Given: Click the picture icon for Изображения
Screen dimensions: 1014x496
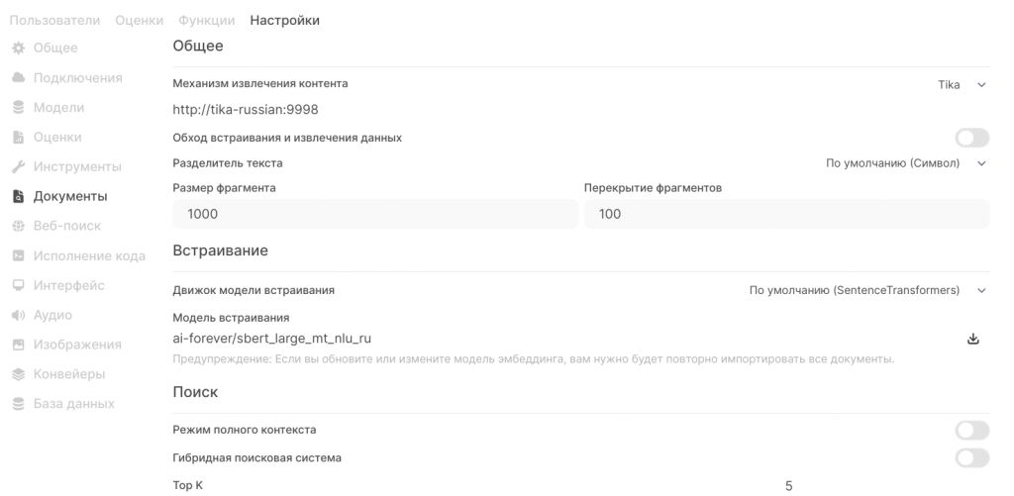Looking at the screenshot, I should coord(18,345).
